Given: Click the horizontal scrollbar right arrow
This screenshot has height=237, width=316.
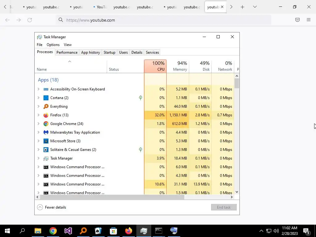Looking at the screenshot, I should pos(232,197).
